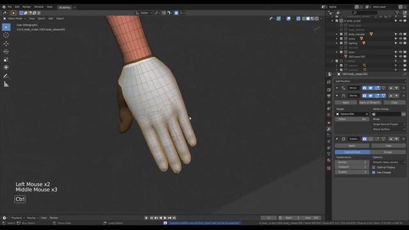This screenshot has width=409, height=230.
Task: Open the Target Normal Project mode dropdown
Action: click(389, 124)
